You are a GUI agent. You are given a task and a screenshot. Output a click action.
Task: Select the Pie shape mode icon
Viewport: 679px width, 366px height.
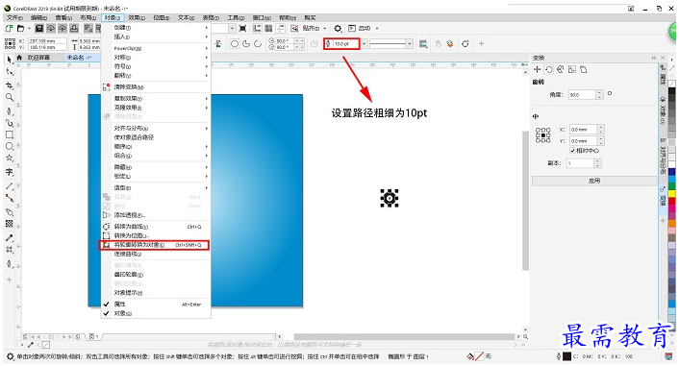(x=246, y=43)
